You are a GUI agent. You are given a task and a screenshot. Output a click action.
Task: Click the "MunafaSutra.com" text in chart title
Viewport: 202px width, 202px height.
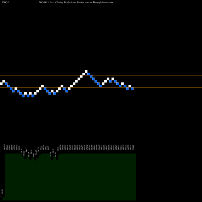103,2
